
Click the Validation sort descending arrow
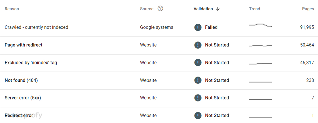click(x=218, y=9)
